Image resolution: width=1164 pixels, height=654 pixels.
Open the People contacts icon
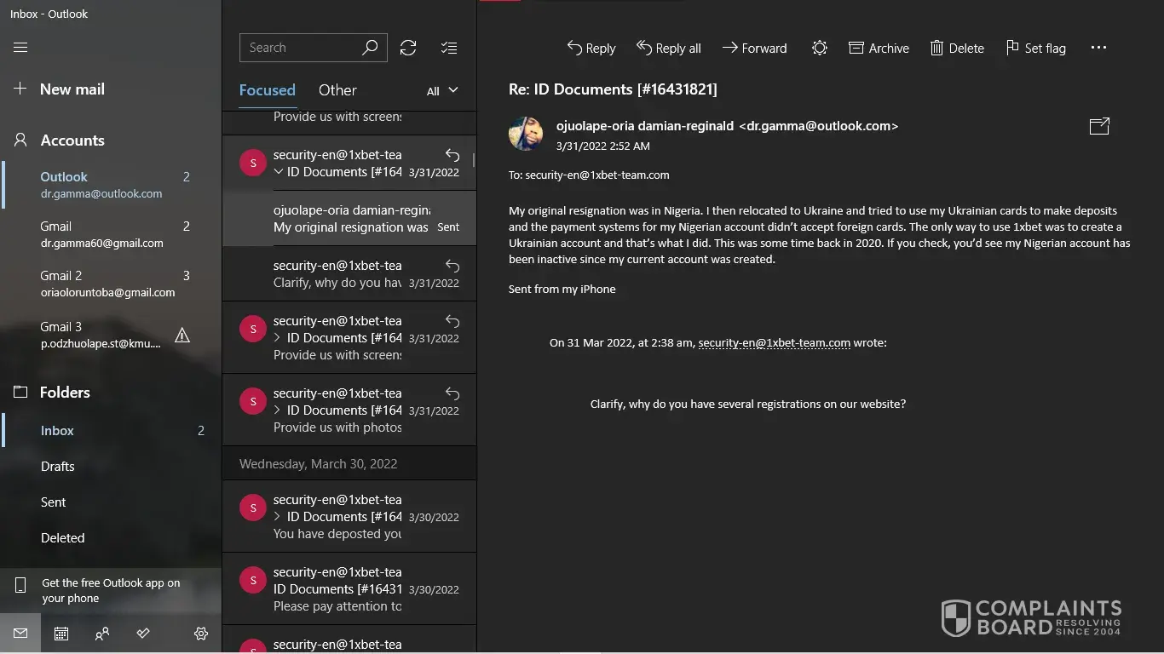point(102,634)
